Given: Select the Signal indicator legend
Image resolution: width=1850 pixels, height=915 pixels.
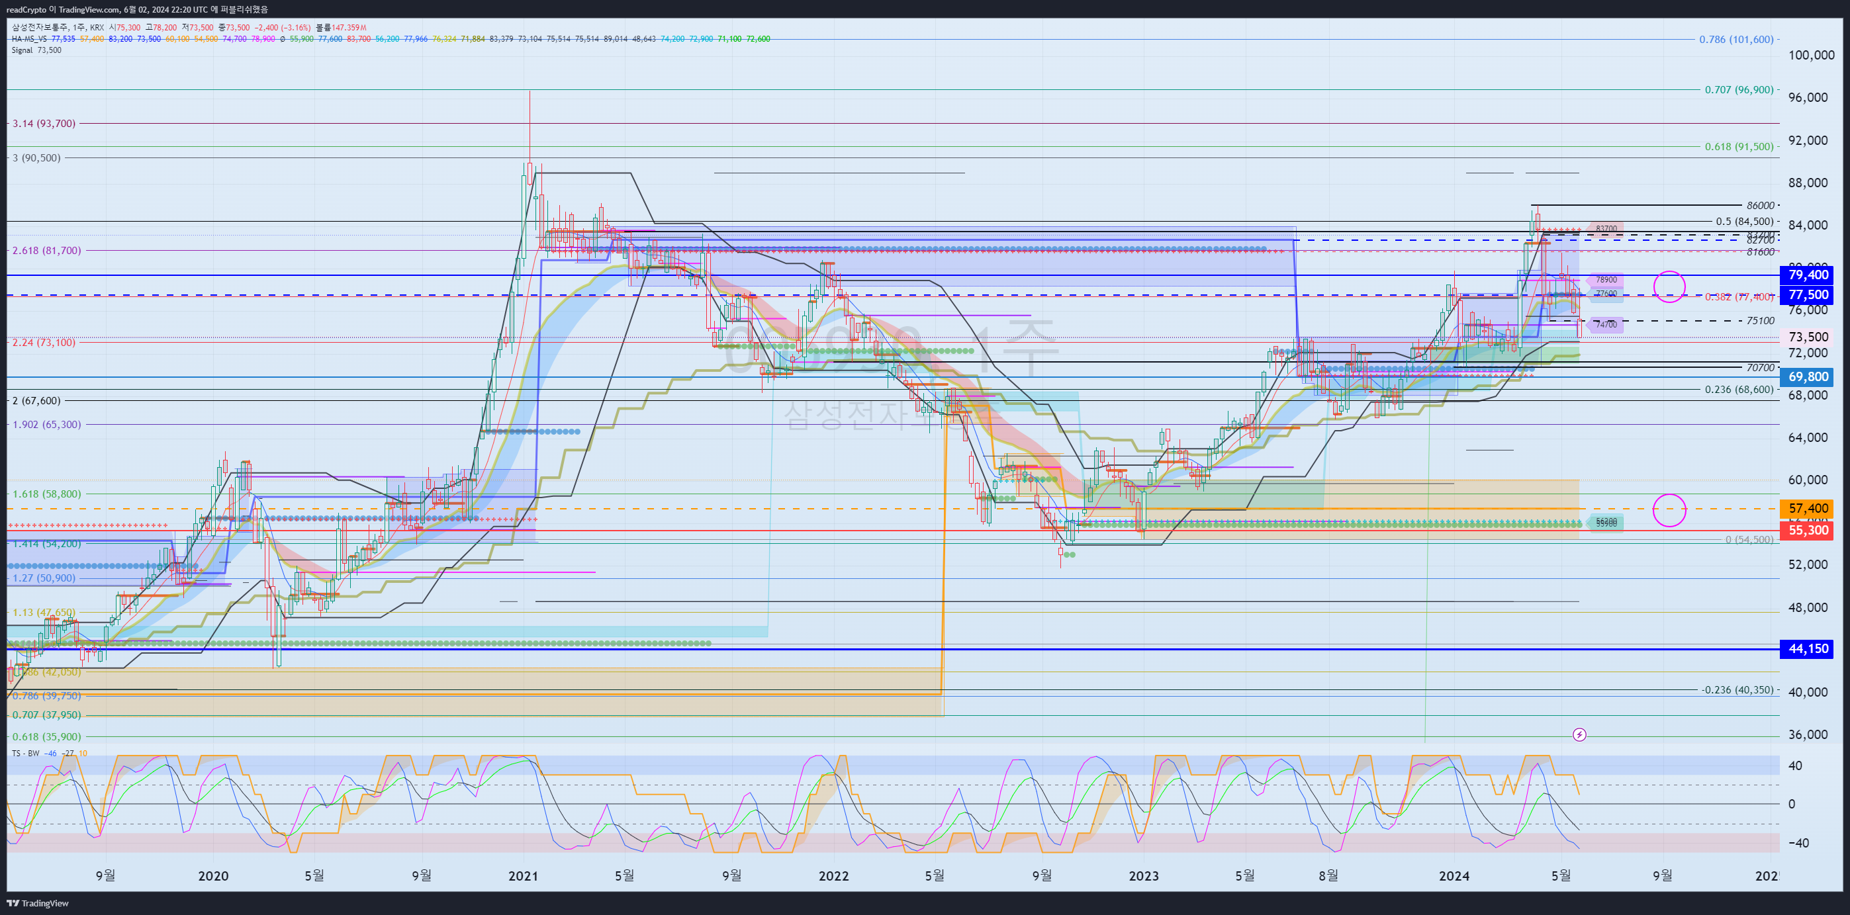Looking at the screenshot, I should point(22,50).
